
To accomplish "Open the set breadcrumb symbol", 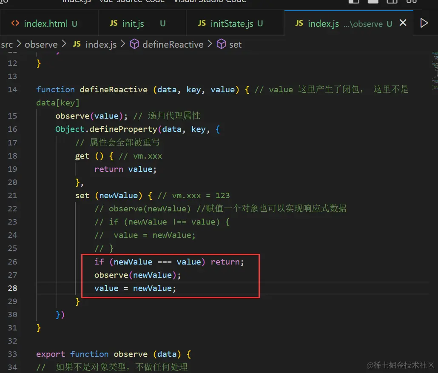I will (235, 44).
